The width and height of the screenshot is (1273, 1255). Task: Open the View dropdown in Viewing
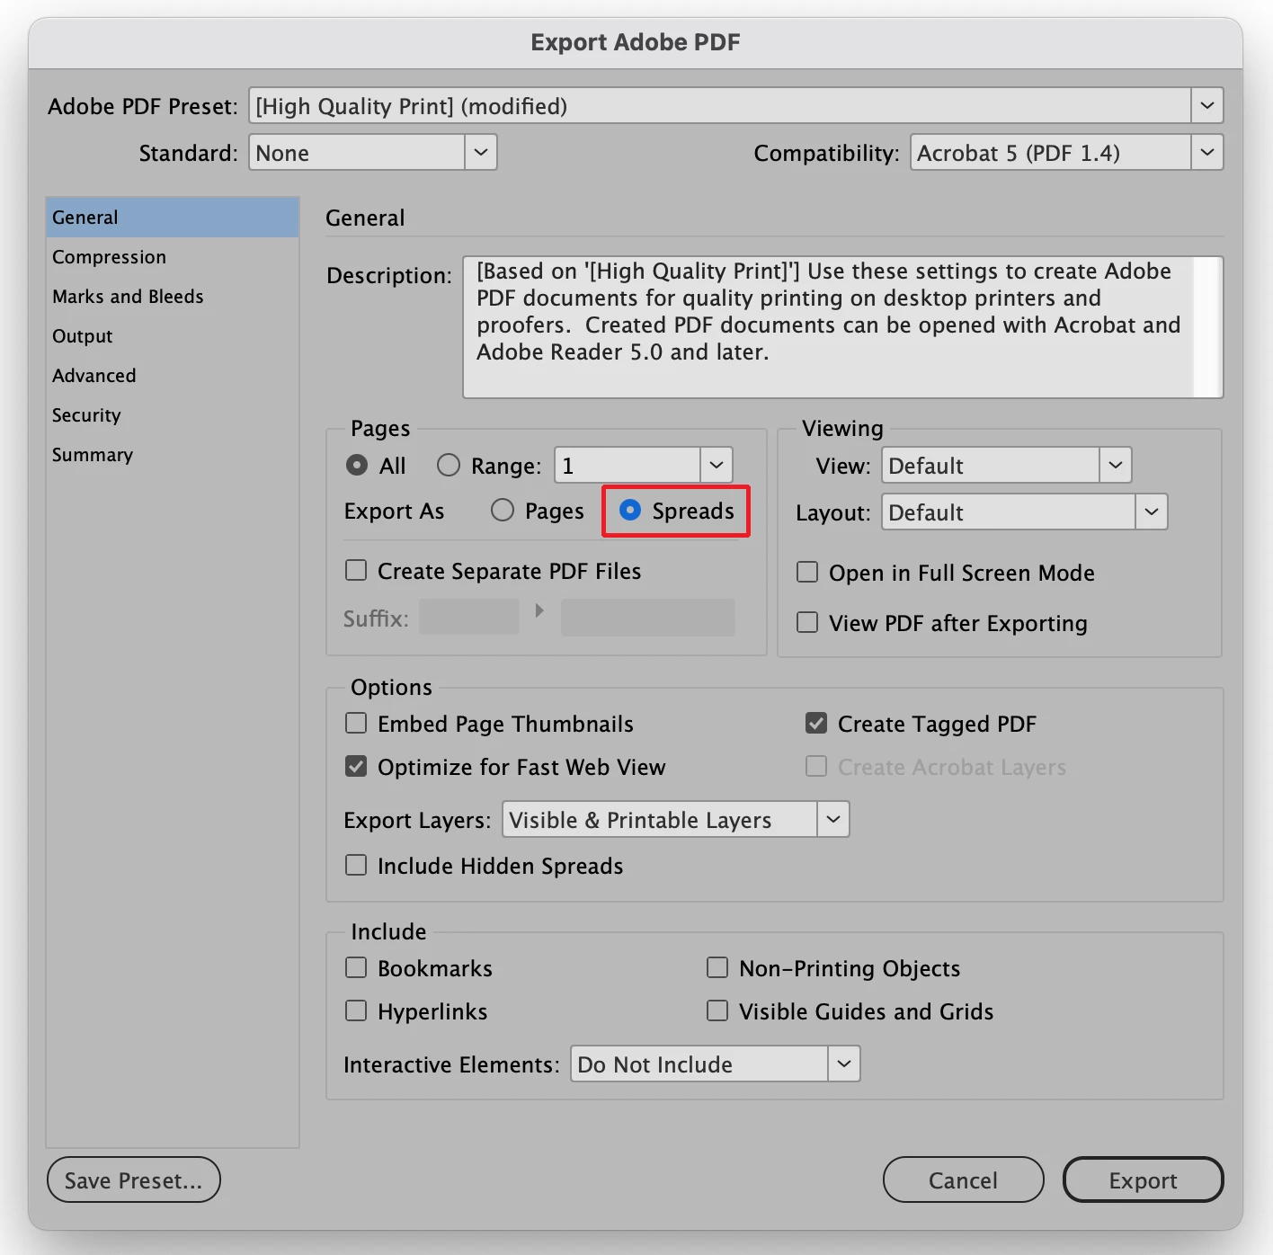(1006, 465)
